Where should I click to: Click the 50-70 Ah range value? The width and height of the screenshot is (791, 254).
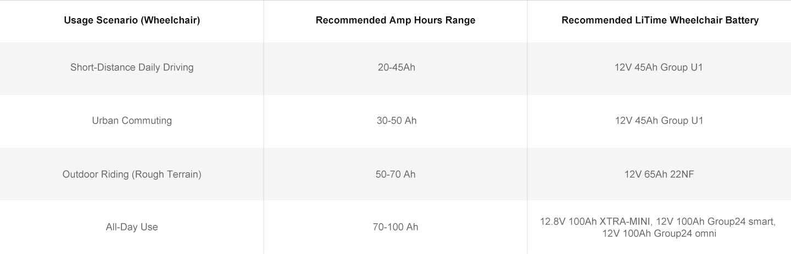click(x=396, y=174)
